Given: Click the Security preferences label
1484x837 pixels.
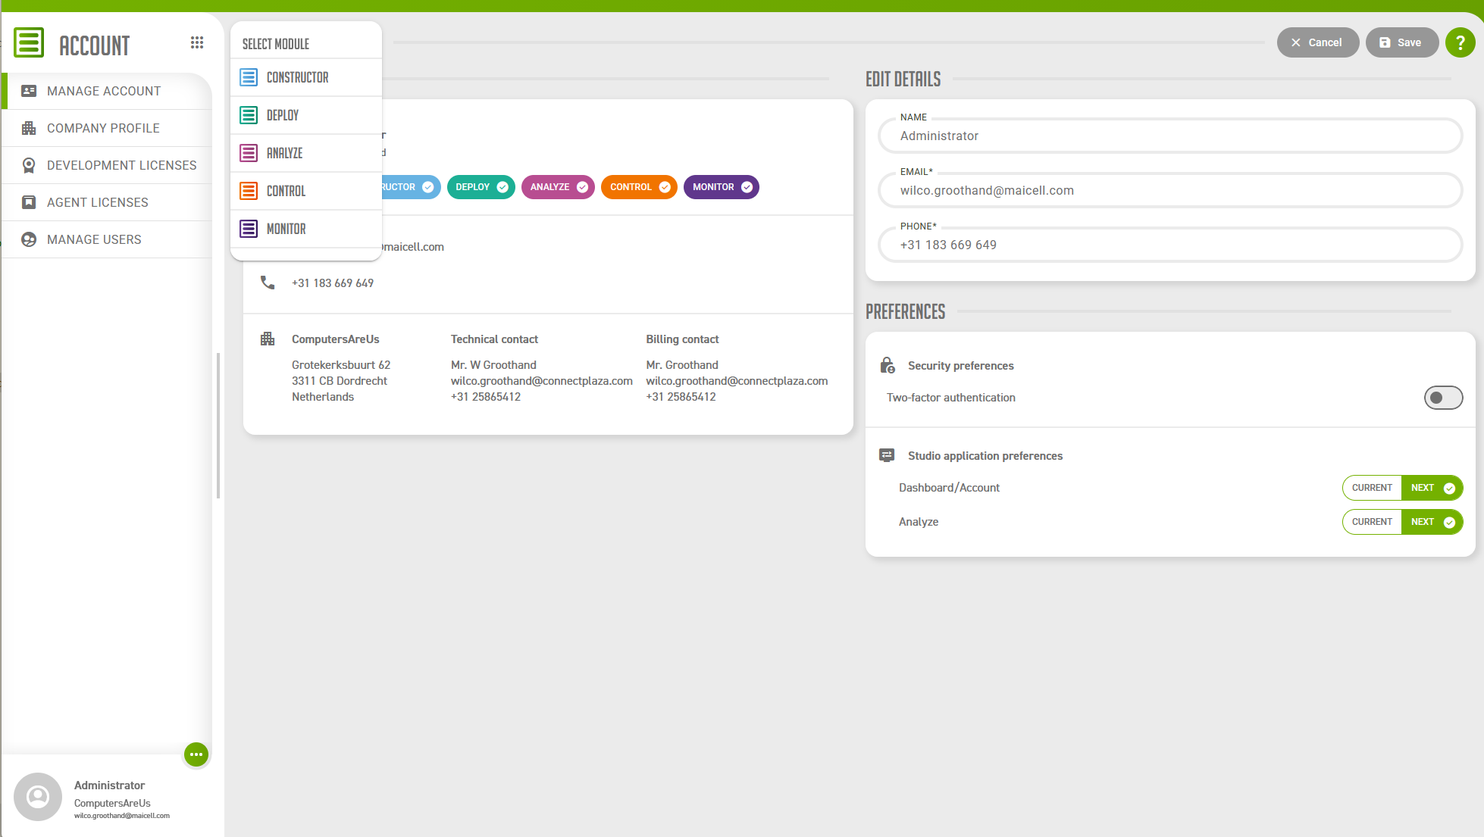Looking at the screenshot, I should click(x=960, y=366).
